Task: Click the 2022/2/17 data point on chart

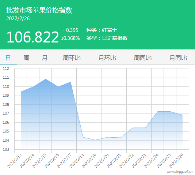Action: pyautogui.click(x=70, y=82)
